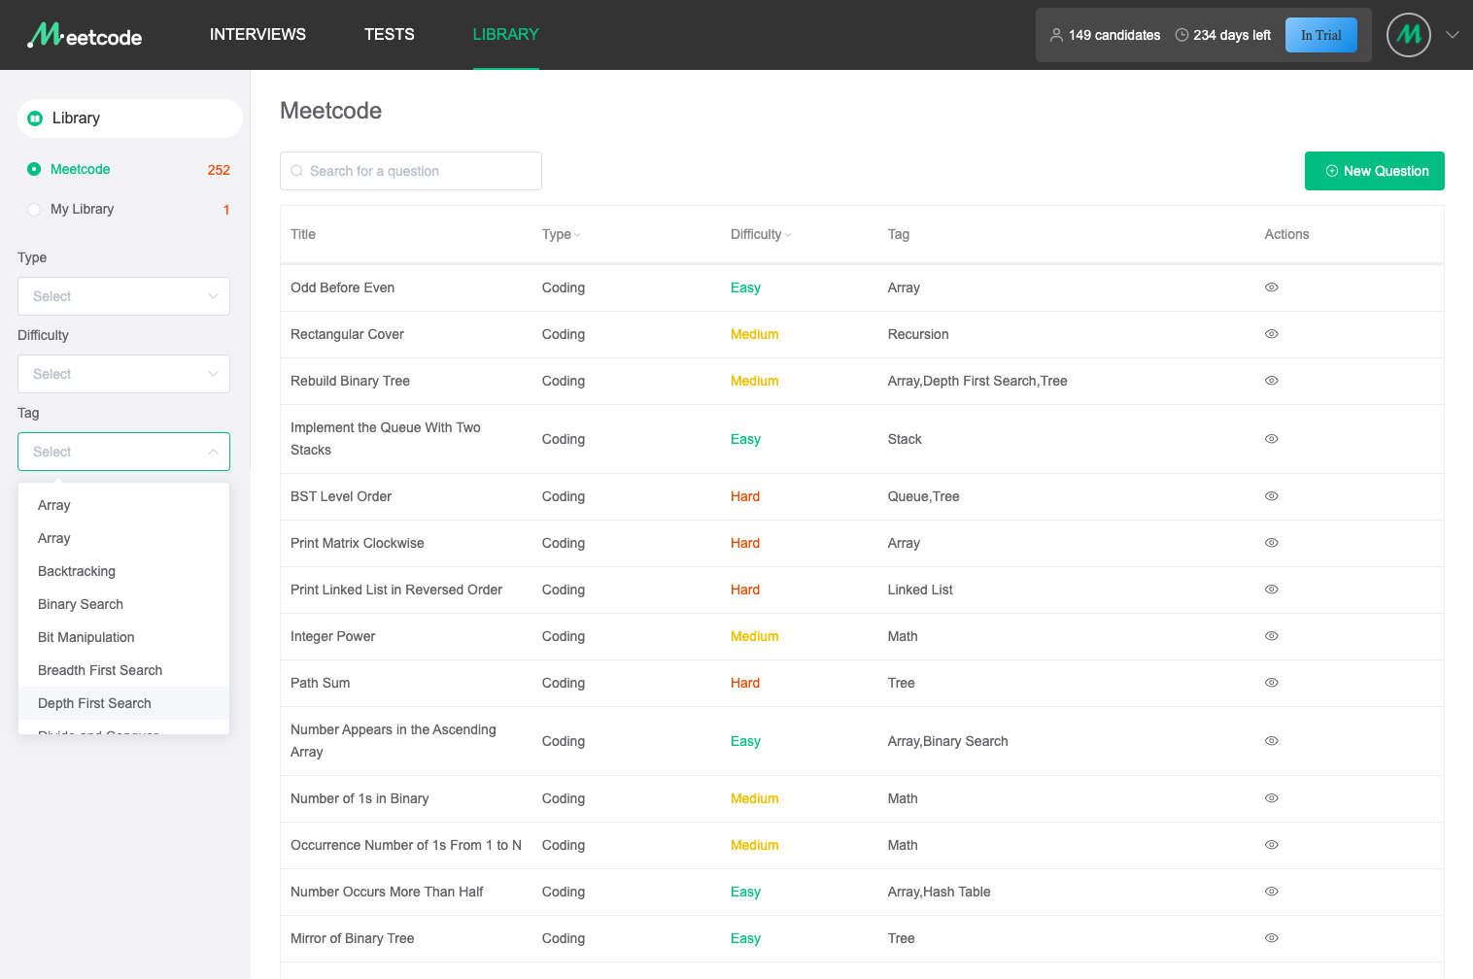Screen dimensions: 1473x979
Task: View the Rebuild Binary Tree question
Action: click(x=1271, y=381)
